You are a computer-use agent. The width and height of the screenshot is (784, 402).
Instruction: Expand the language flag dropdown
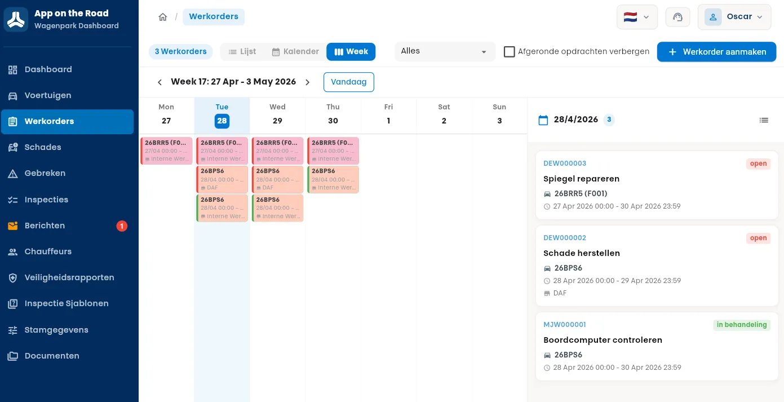coord(637,17)
